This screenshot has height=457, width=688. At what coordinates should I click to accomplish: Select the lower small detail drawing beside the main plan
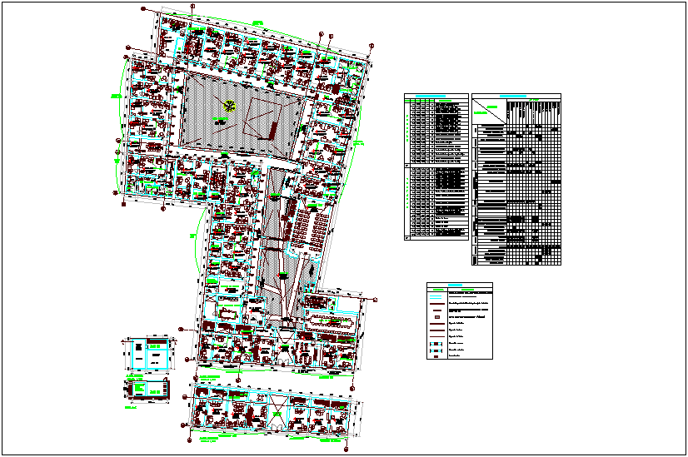pos(148,390)
